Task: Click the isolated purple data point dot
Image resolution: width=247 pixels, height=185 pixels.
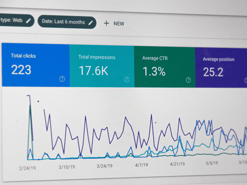Action: (x=38, y=102)
